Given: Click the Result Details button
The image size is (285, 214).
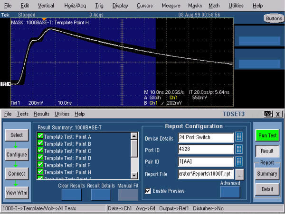Looking at the screenshot, I should pos(101,195).
